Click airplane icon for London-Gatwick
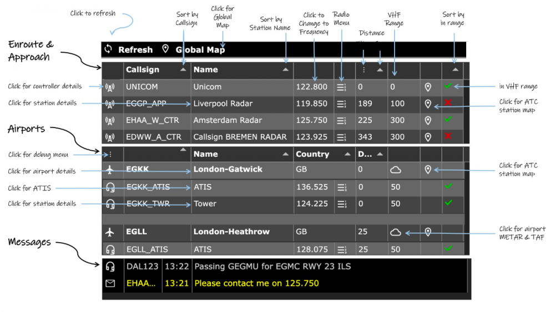This screenshot has width=555, height=312. (110, 170)
